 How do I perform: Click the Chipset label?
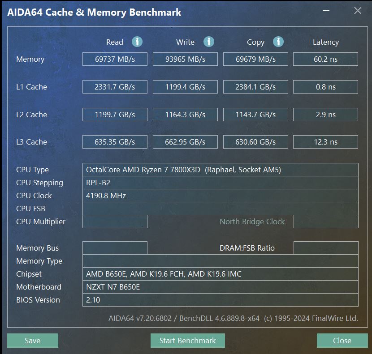[29, 274]
